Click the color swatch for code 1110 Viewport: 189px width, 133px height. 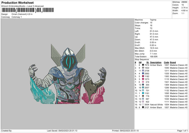144,79
